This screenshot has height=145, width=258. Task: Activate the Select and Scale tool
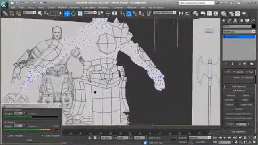point(80,13)
